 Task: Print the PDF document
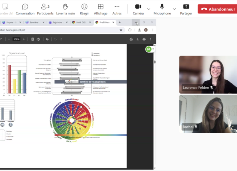(144, 39)
